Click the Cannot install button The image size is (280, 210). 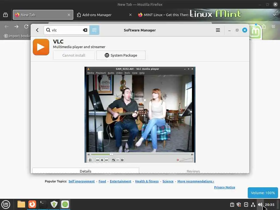pyautogui.click(x=74, y=55)
